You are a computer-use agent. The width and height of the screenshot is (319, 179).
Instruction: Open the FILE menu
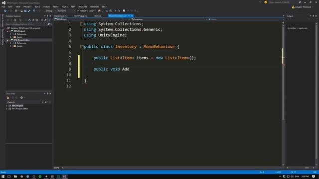click(x=3, y=6)
